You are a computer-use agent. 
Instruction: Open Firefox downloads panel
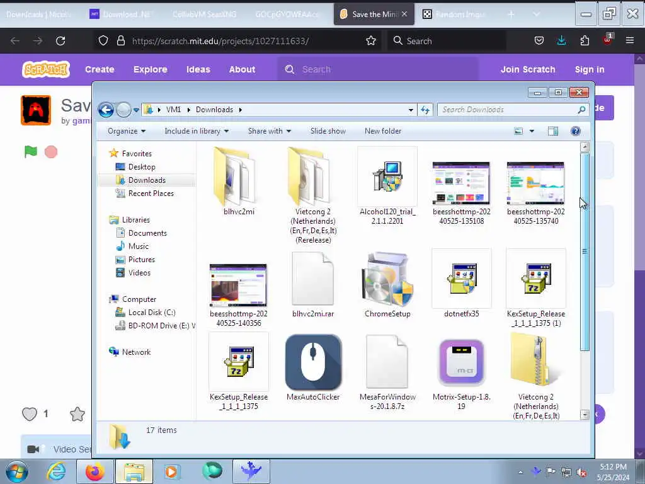(x=561, y=40)
